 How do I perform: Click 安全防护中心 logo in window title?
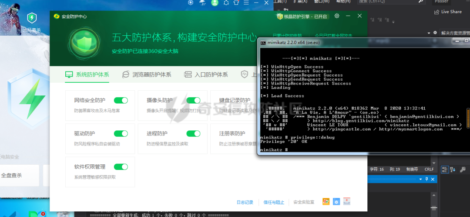tap(56, 16)
